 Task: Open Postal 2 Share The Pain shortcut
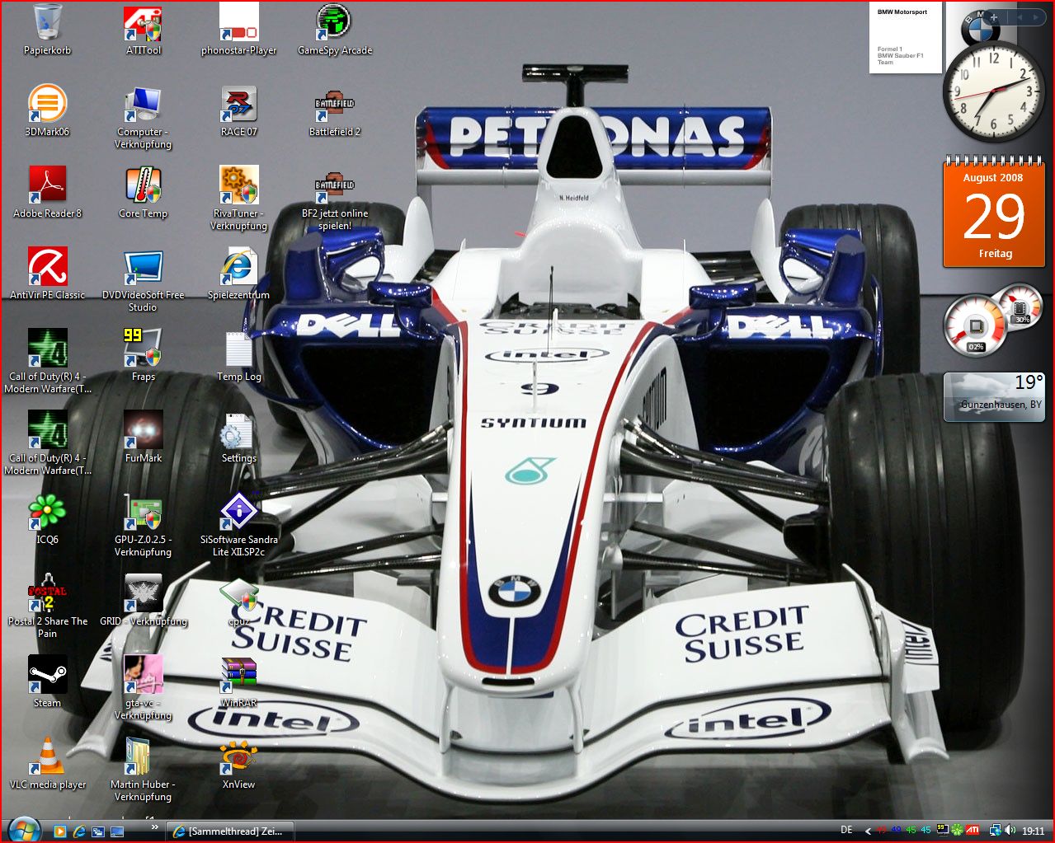pyautogui.click(x=47, y=606)
